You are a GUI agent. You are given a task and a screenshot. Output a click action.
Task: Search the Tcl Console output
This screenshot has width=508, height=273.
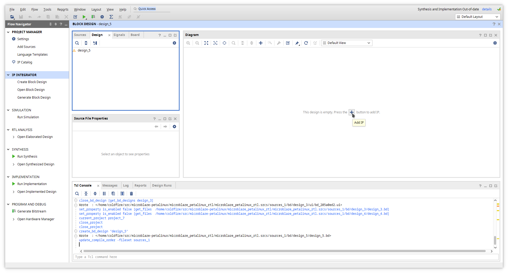tap(77, 194)
